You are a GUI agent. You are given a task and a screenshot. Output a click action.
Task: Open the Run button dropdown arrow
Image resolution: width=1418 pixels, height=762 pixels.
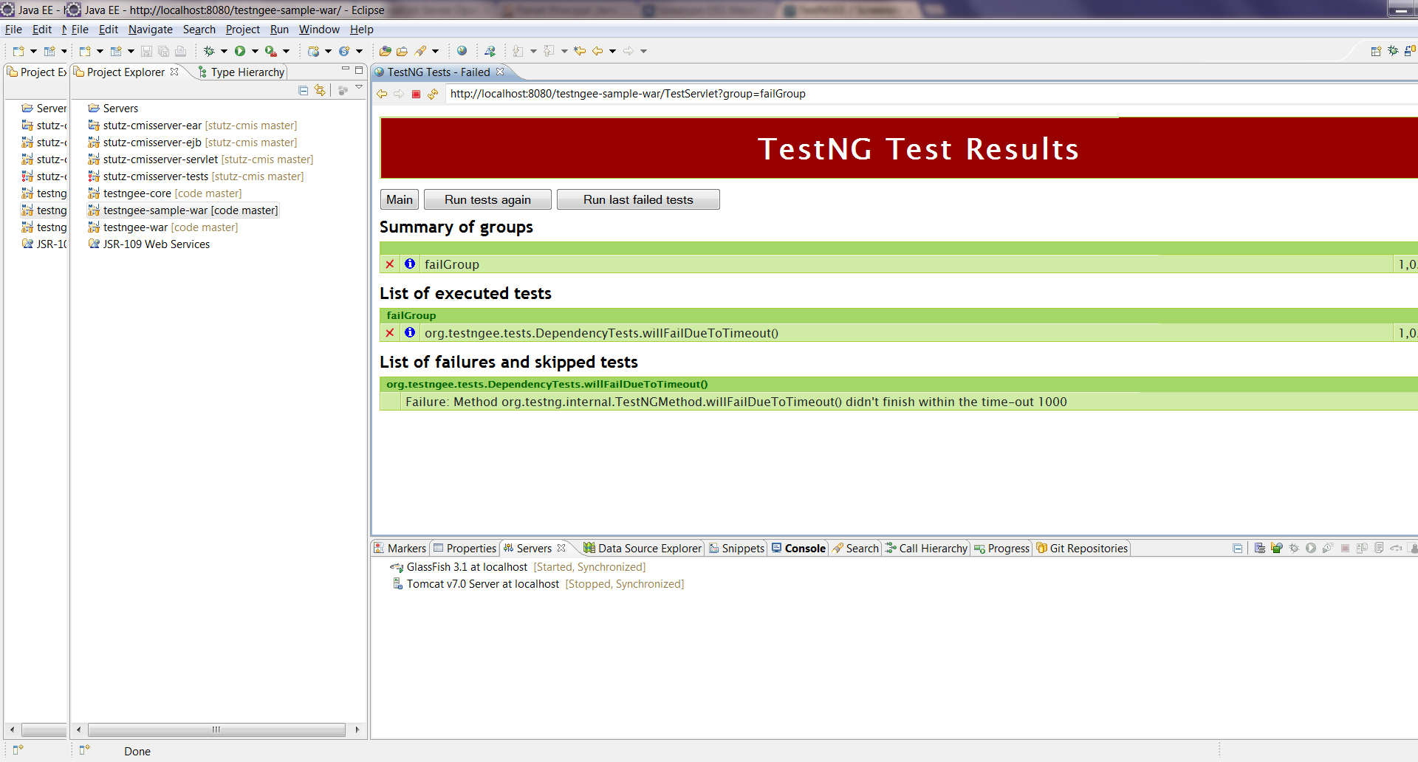point(255,51)
